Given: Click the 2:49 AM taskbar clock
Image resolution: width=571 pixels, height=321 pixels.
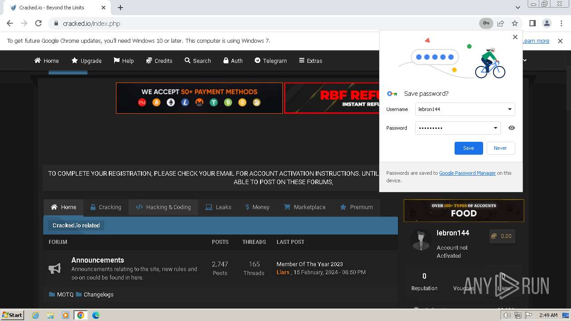Looking at the screenshot, I should [x=548, y=315].
